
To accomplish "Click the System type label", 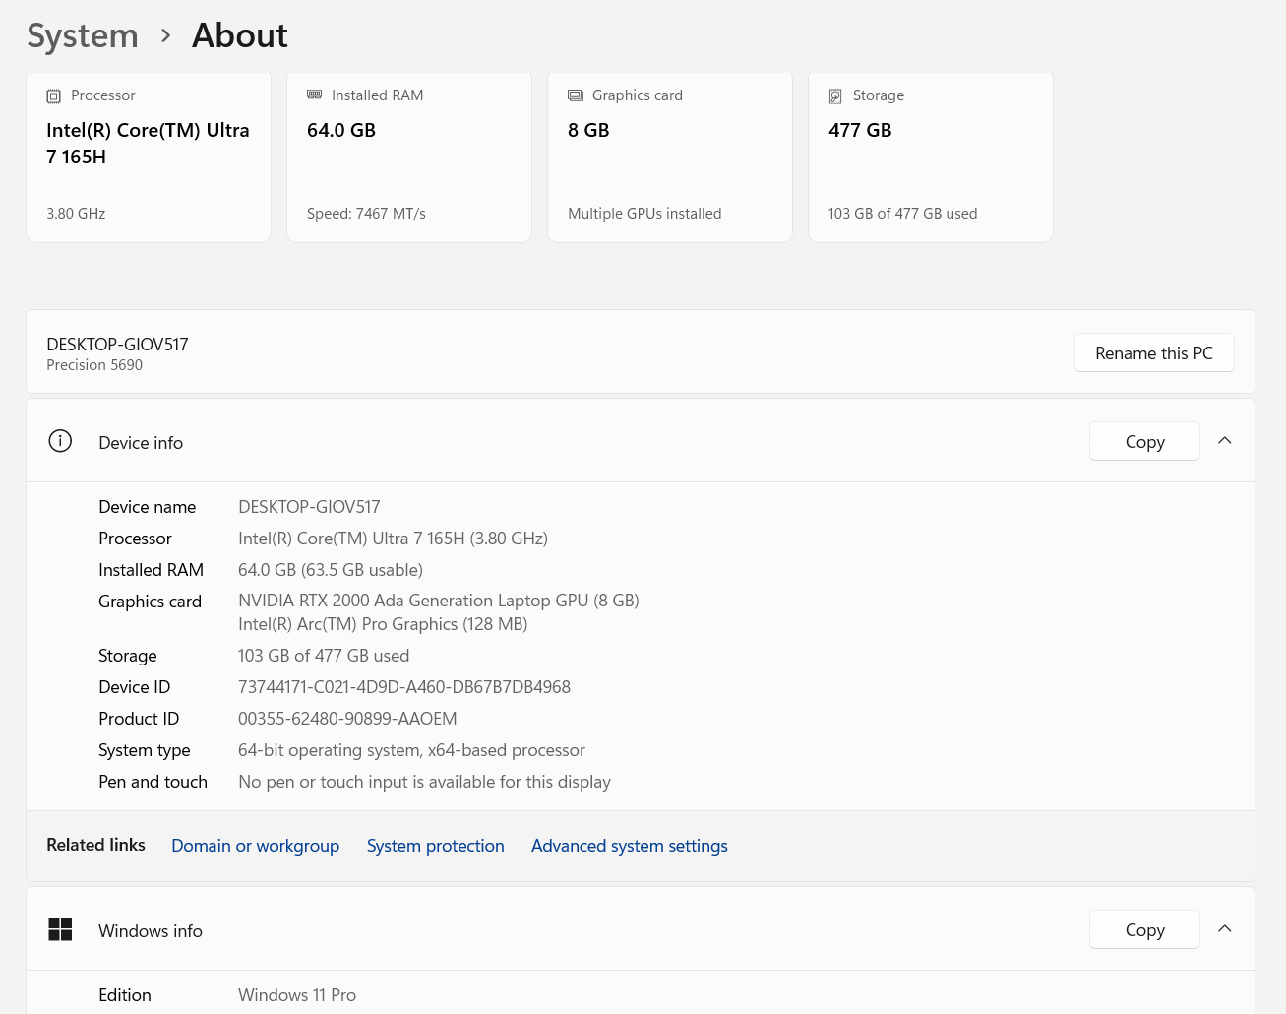I will click(145, 750).
